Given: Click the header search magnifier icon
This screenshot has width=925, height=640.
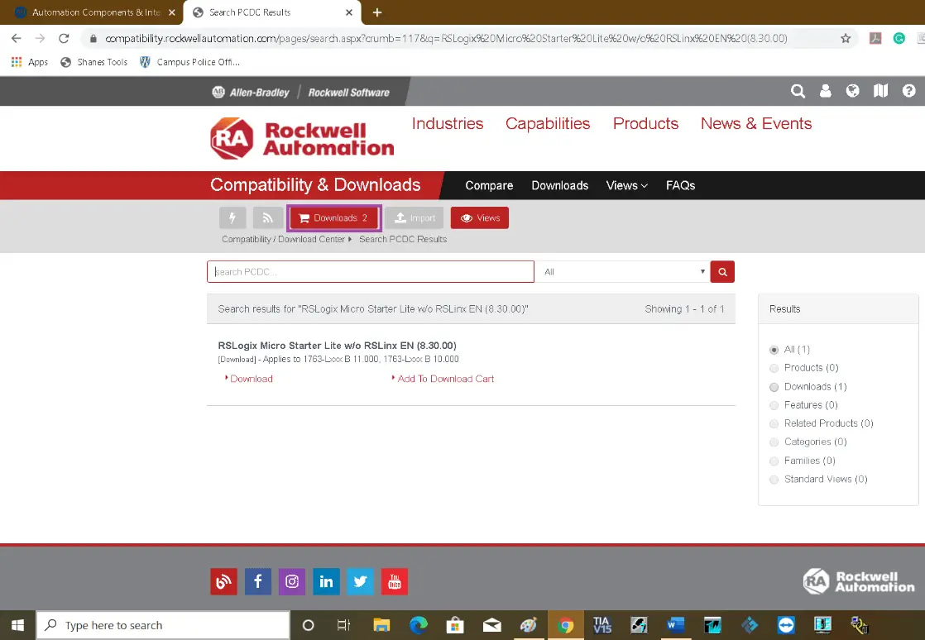Looking at the screenshot, I should point(798,91).
